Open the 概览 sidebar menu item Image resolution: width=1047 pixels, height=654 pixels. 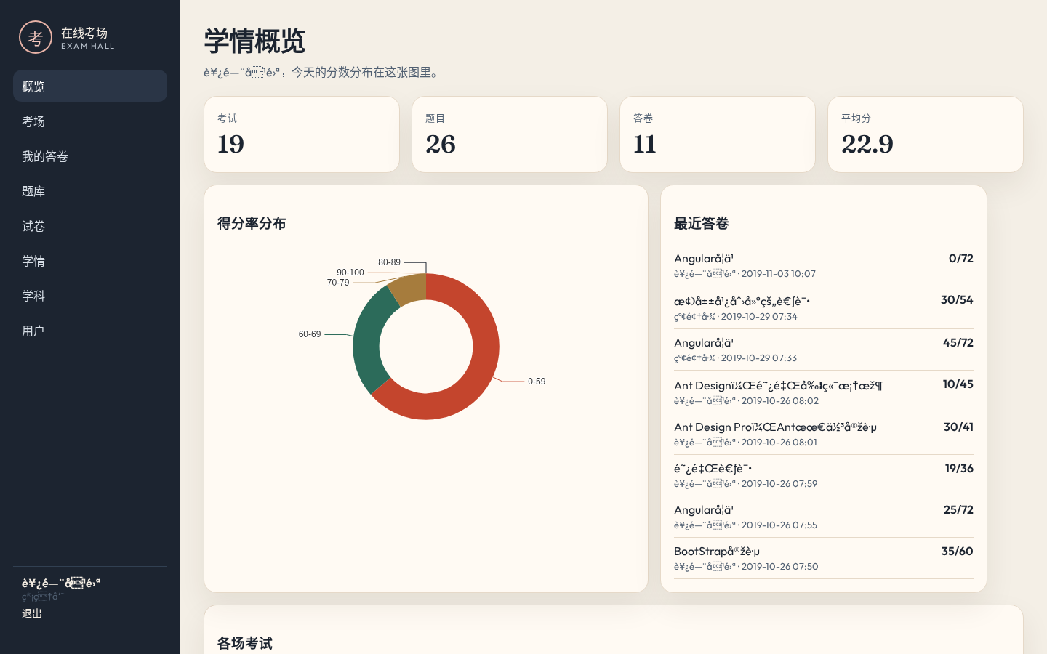click(x=90, y=86)
